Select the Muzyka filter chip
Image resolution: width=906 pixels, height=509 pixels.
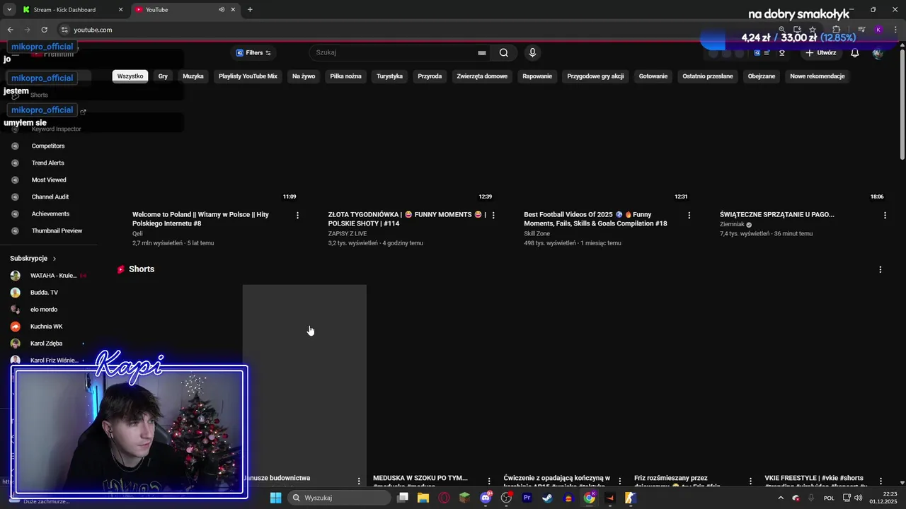pyautogui.click(x=193, y=76)
